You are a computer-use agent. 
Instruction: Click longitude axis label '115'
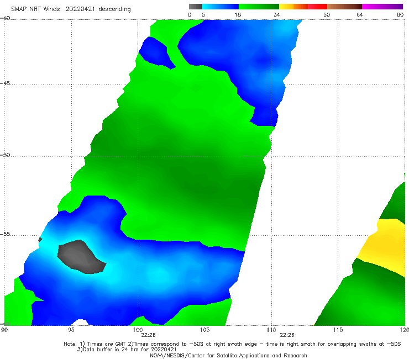tap(338, 330)
